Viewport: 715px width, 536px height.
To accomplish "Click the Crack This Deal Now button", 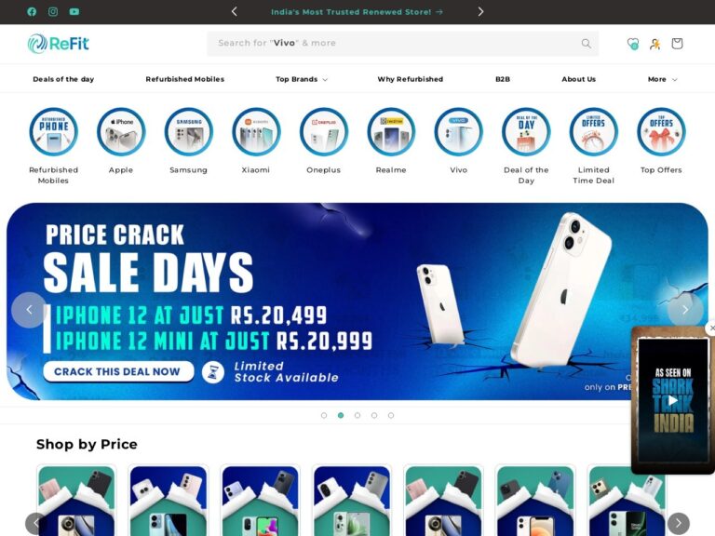I will [x=117, y=371].
